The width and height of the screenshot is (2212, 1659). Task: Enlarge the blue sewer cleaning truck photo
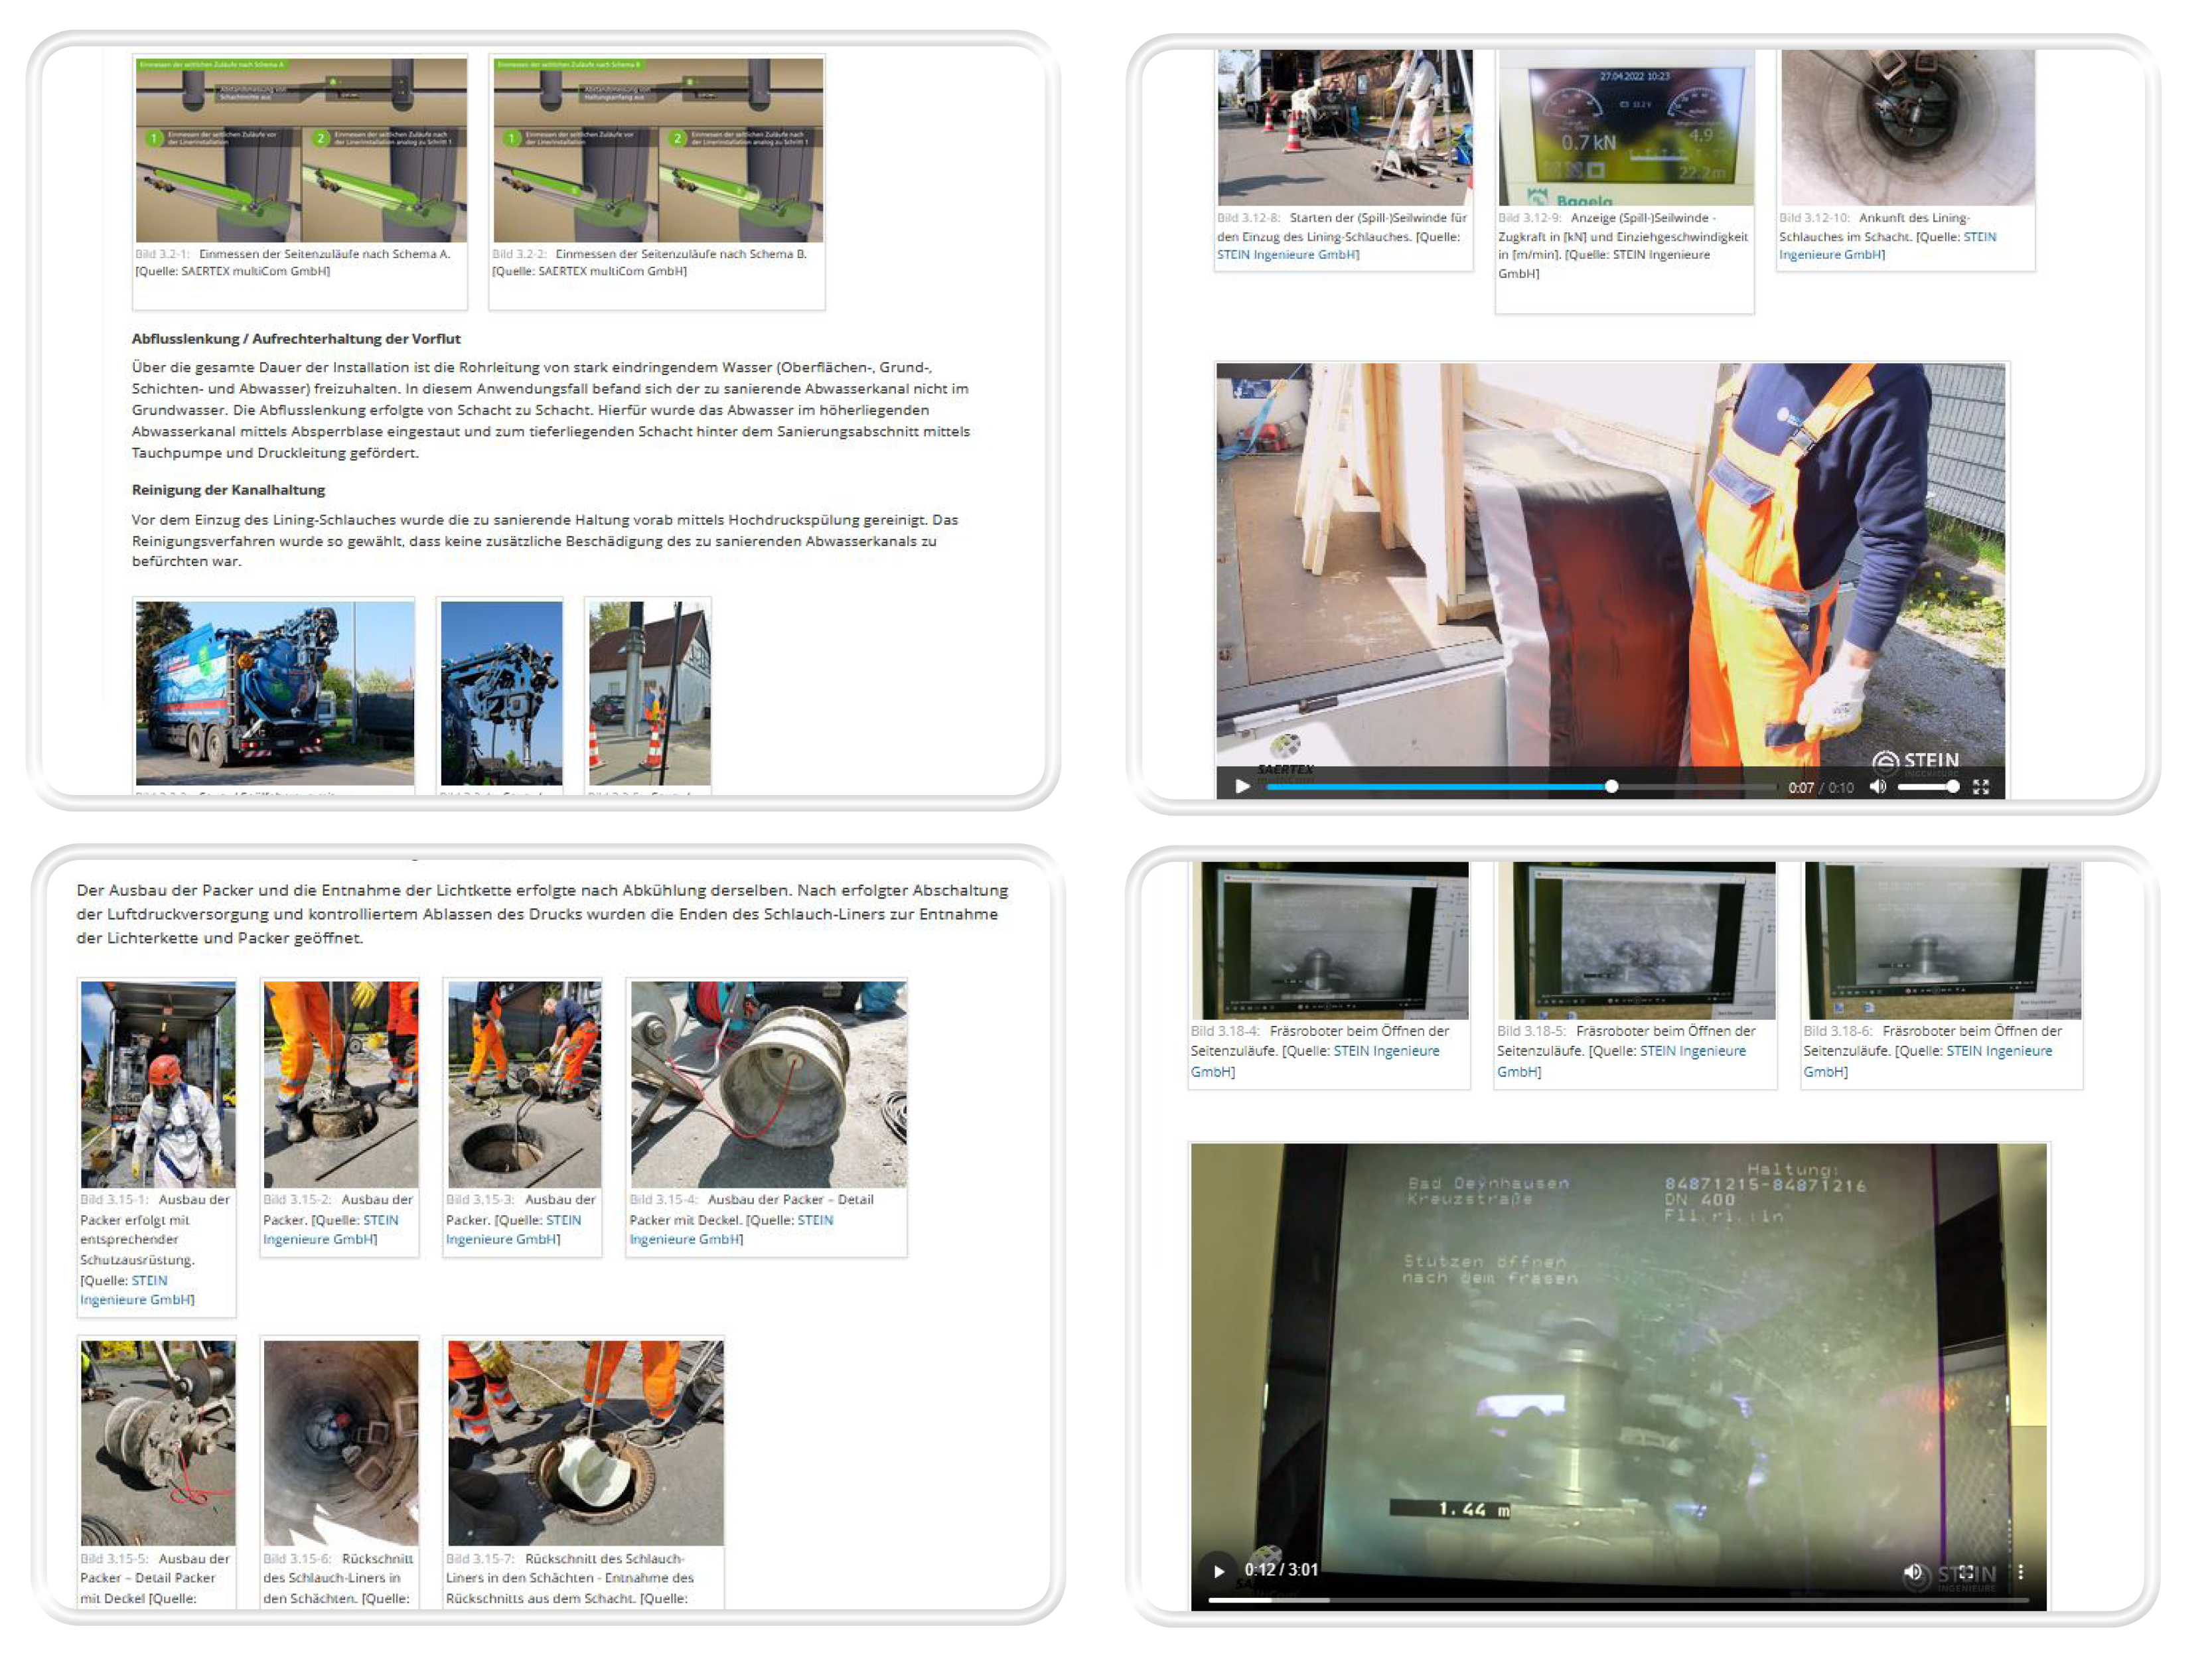tap(275, 693)
